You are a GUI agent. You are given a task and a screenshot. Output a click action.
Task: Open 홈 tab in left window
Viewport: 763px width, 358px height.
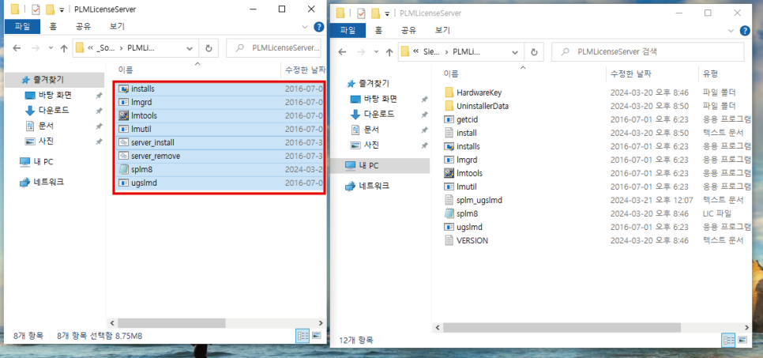(53, 26)
